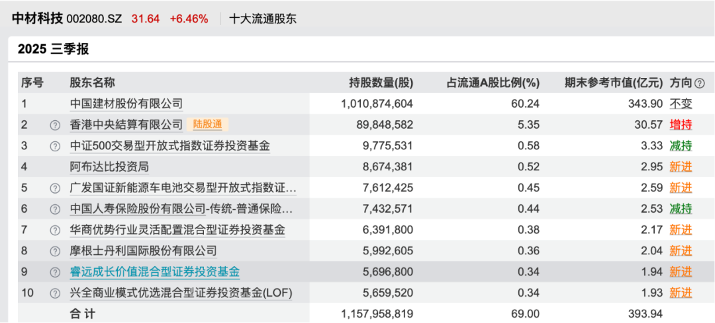This screenshot has width=715, height=323.
Task: Click help icon beside 广发国证新能源车电池 fund
Action: click(x=55, y=188)
